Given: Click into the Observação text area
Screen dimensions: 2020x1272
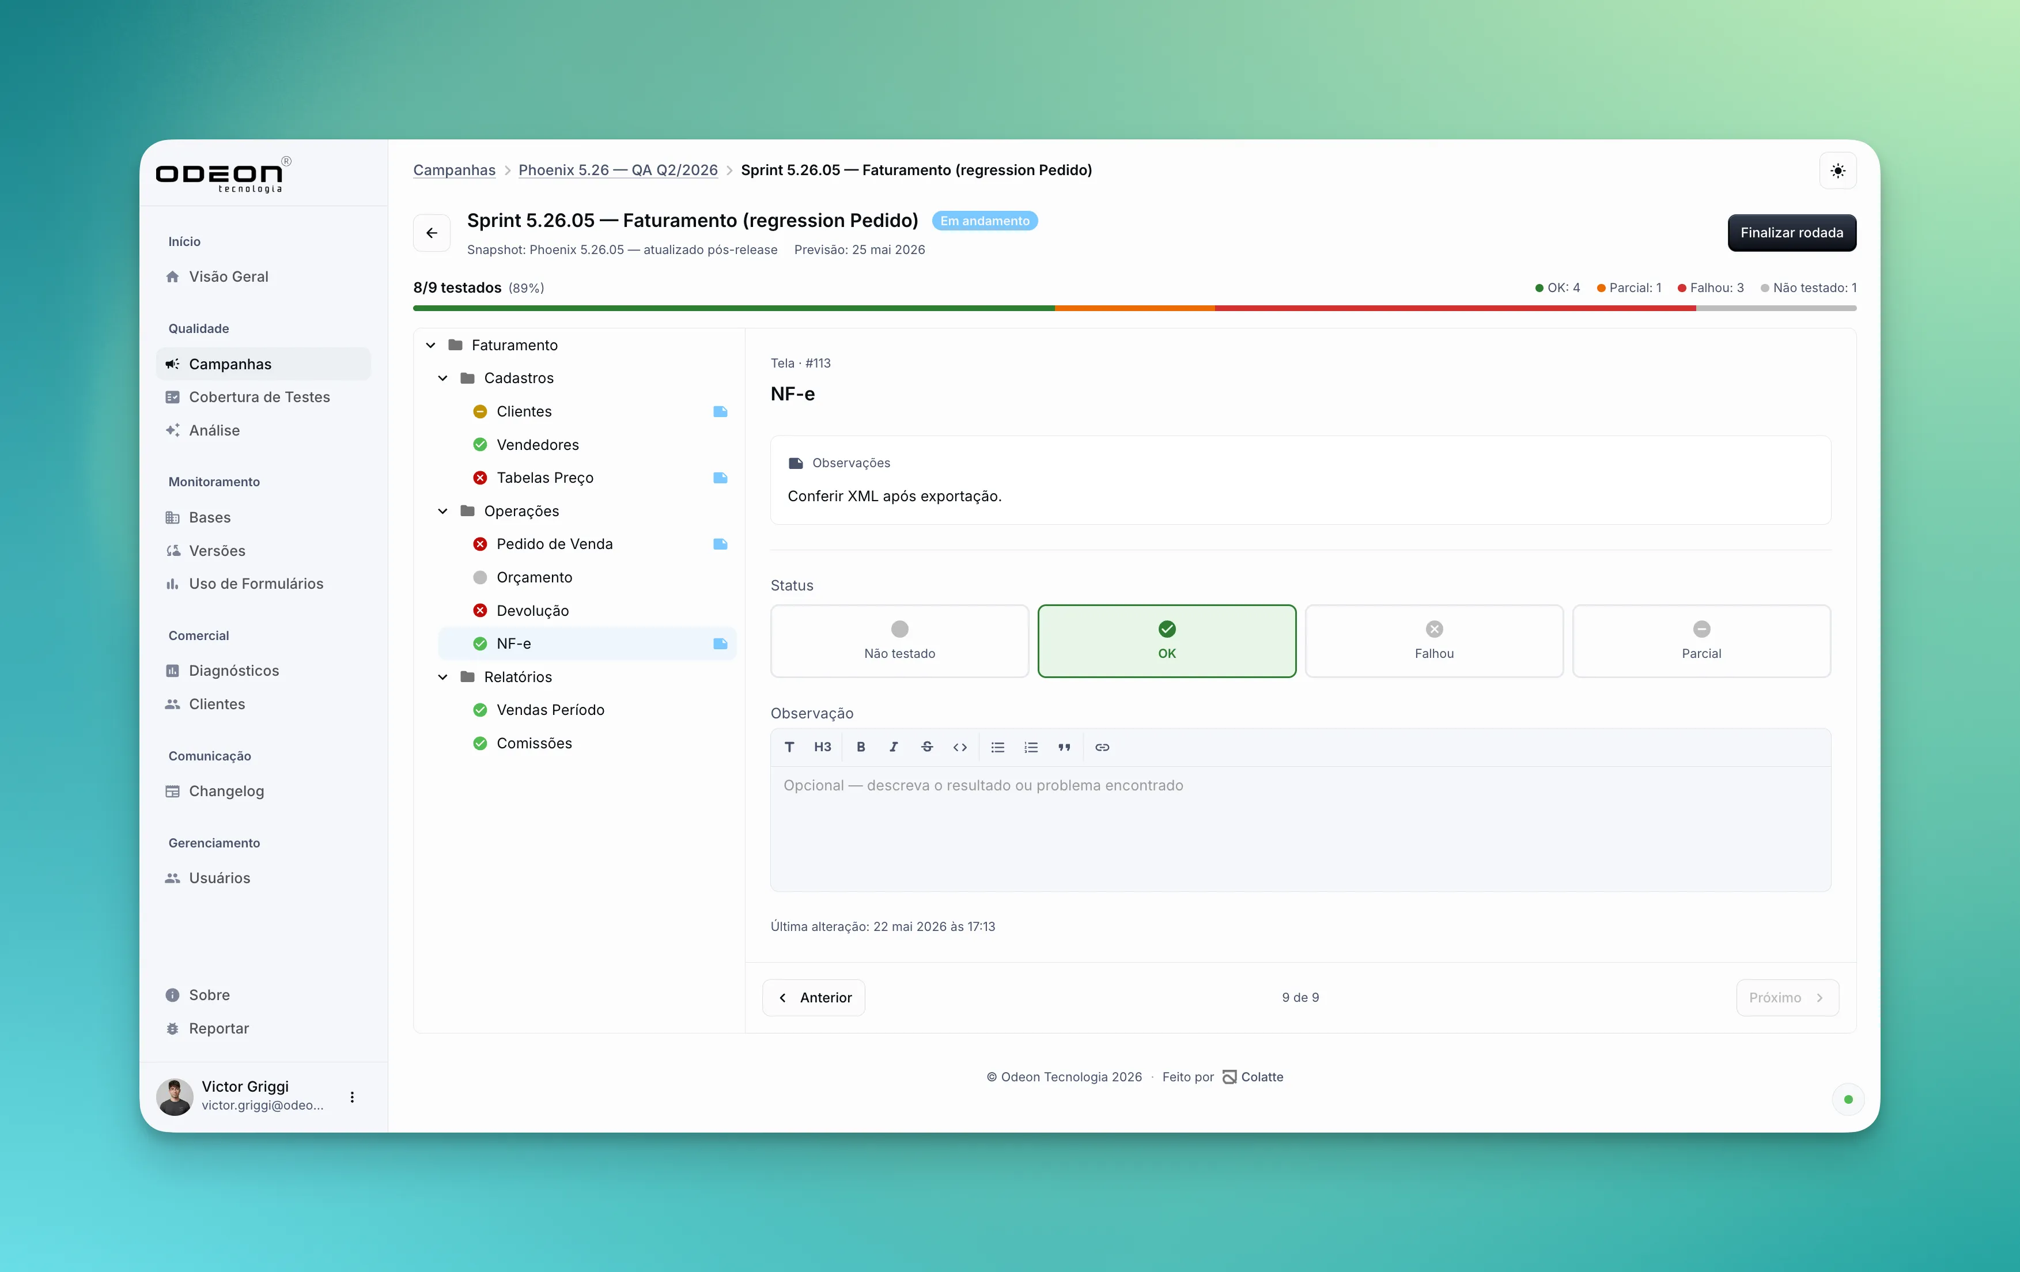Looking at the screenshot, I should (x=1300, y=828).
